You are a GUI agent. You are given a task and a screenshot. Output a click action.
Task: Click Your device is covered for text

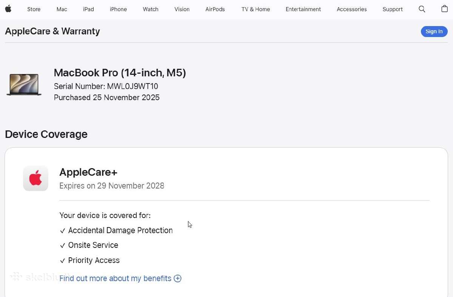click(x=105, y=215)
